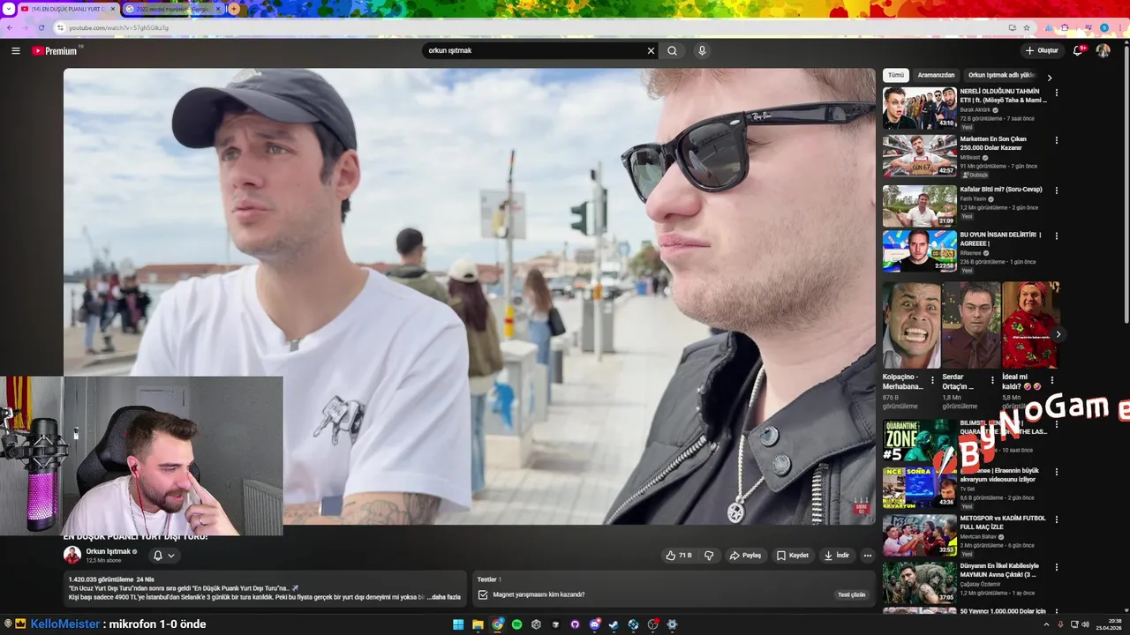Dislike the video
1130x635 pixels.
(x=709, y=556)
